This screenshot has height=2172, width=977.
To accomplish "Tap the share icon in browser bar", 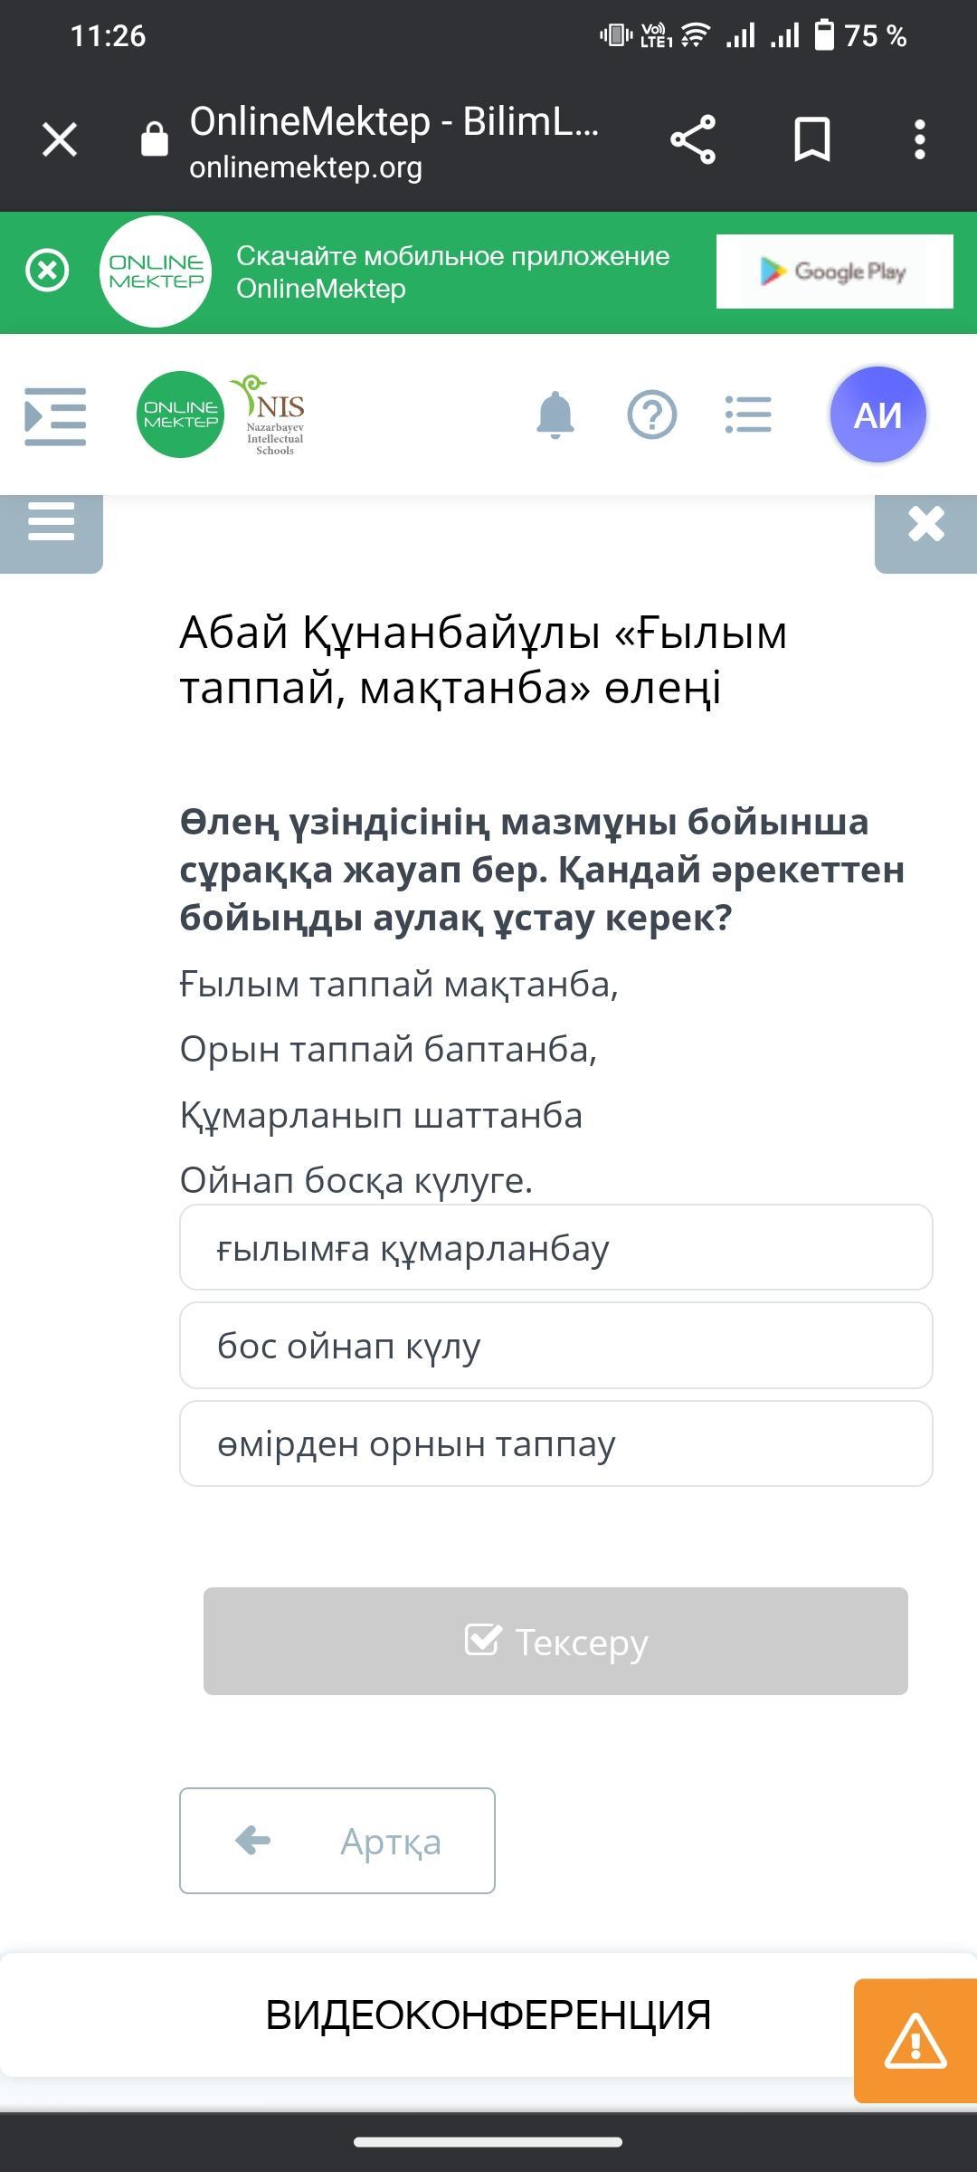I will pyautogui.click(x=693, y=140).
